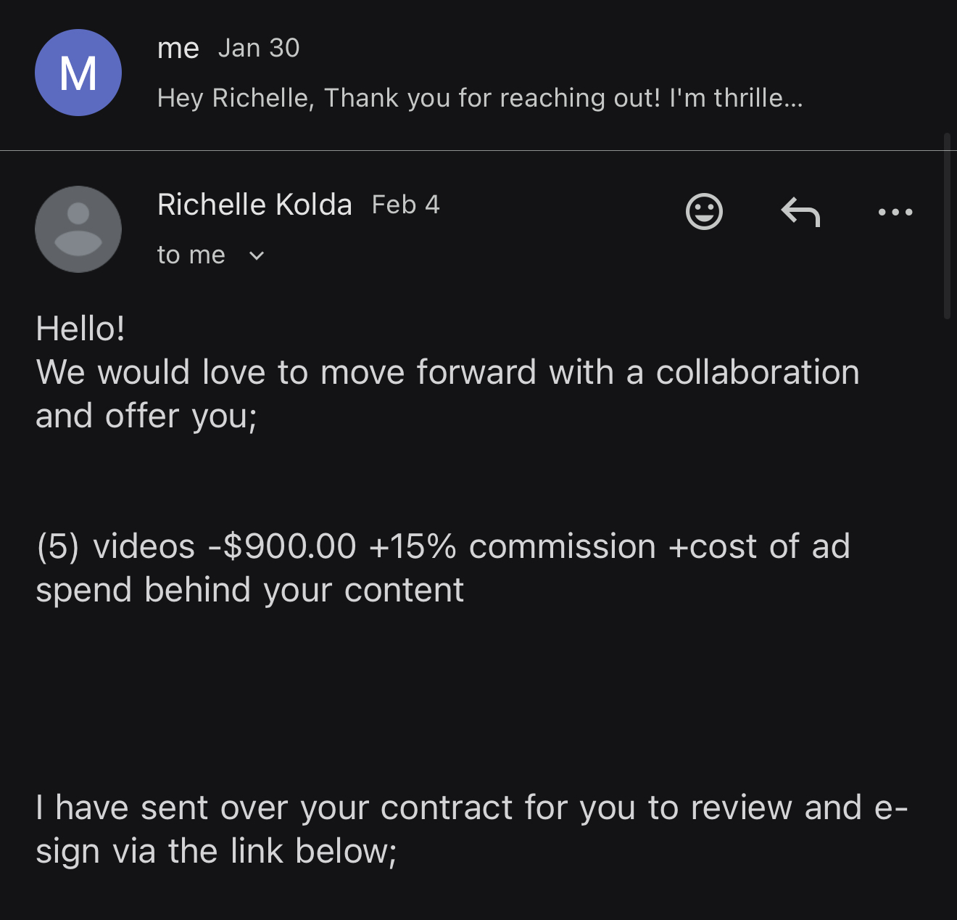Click the "We would love to move forward" line
The image size is (957, 920).
click(x=447, y=372)
